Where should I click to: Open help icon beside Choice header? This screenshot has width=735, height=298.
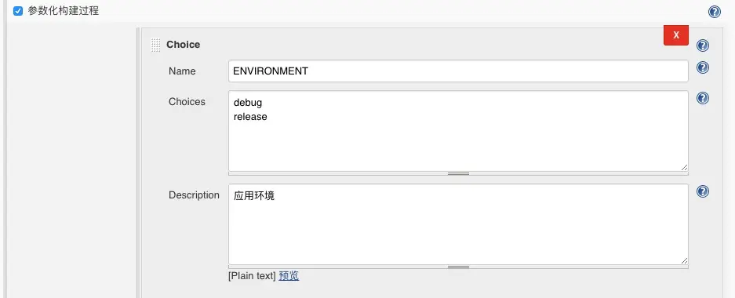click(703, 45)
